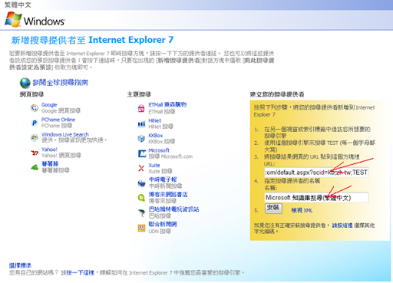Click the PChome Online P icon

coord(35,123)
